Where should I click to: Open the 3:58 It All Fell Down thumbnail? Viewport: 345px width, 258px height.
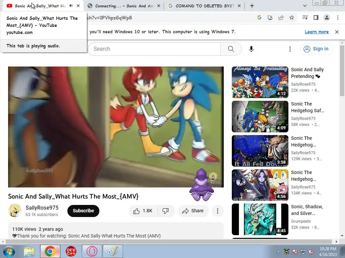click(x=260, y=151)
